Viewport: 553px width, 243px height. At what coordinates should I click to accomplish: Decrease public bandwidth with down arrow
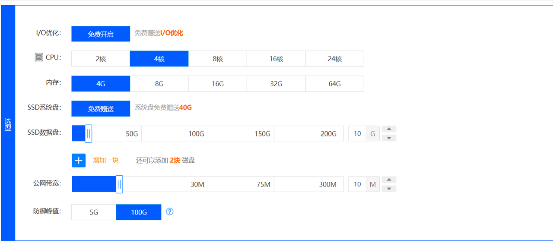389,189
